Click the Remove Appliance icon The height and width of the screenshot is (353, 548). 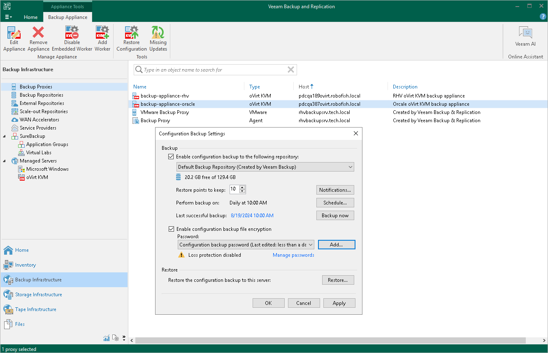pos(38,39)
